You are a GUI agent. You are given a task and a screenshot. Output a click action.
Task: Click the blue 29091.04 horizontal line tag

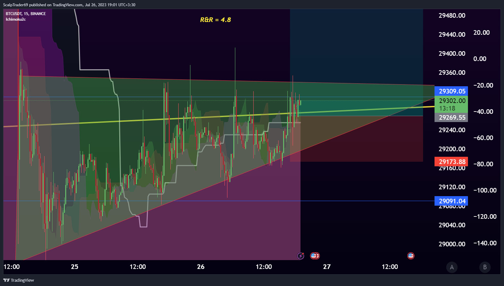451,201
